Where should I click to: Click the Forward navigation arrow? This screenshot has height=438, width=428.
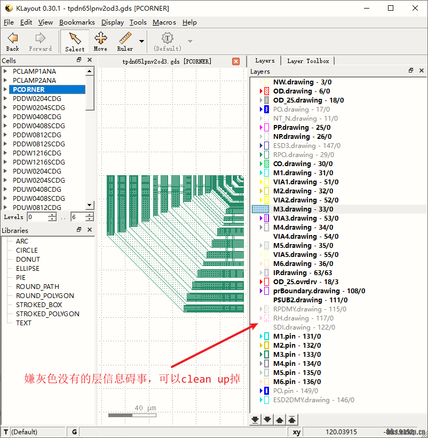coord(40,41)
